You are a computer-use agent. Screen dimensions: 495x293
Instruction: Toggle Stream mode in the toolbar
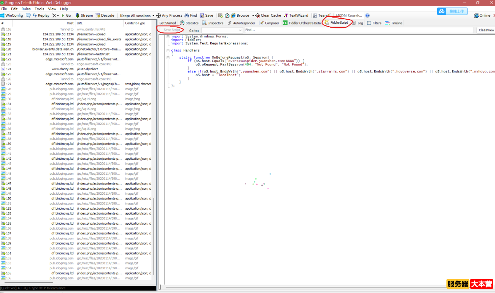tap(84, 16)
